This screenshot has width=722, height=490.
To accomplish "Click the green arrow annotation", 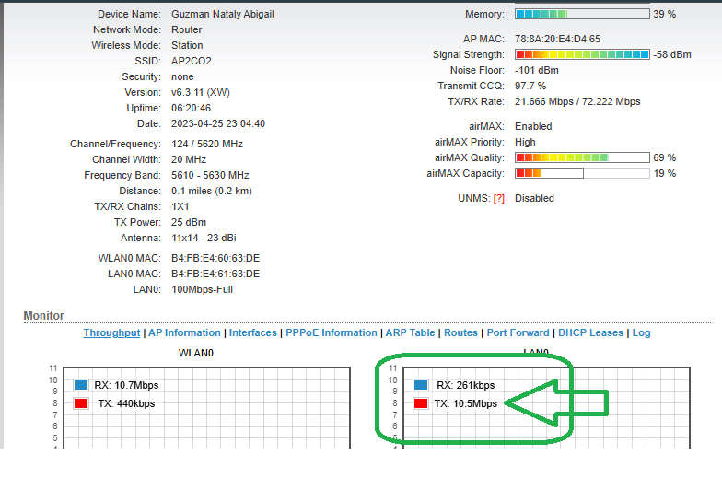I will pyautogui.click(x=557, y=402).
